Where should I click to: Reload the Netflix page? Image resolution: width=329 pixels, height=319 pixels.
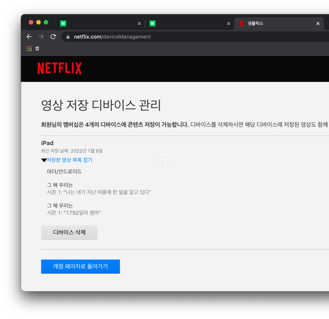53,37
